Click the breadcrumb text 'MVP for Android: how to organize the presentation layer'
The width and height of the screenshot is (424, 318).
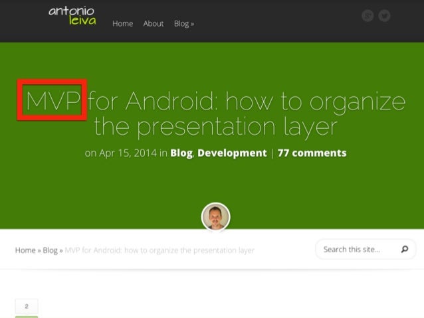[159, 250]
